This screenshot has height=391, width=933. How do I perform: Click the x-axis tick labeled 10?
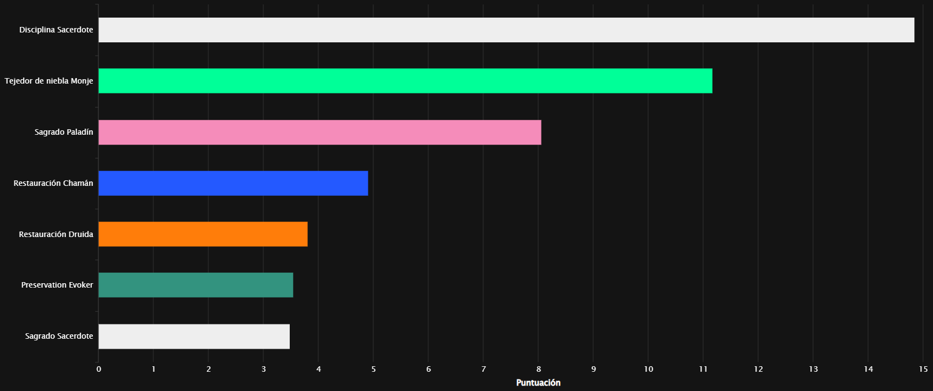pyautogui.click(x=648, y=369)
